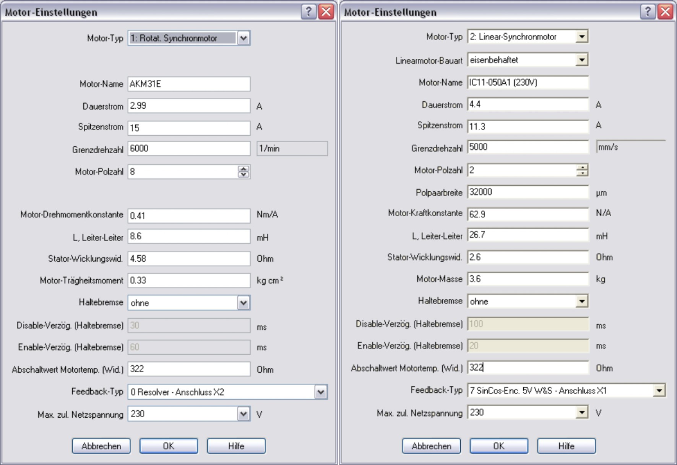Open Motor-Typ dropdown showing Linear-Synchronmotor
Screen dimensions: 677x465
582,37
